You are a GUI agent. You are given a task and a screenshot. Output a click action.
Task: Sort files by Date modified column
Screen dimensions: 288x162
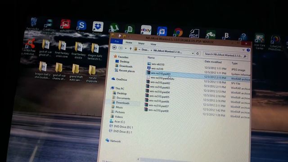[x=213, y=62]
